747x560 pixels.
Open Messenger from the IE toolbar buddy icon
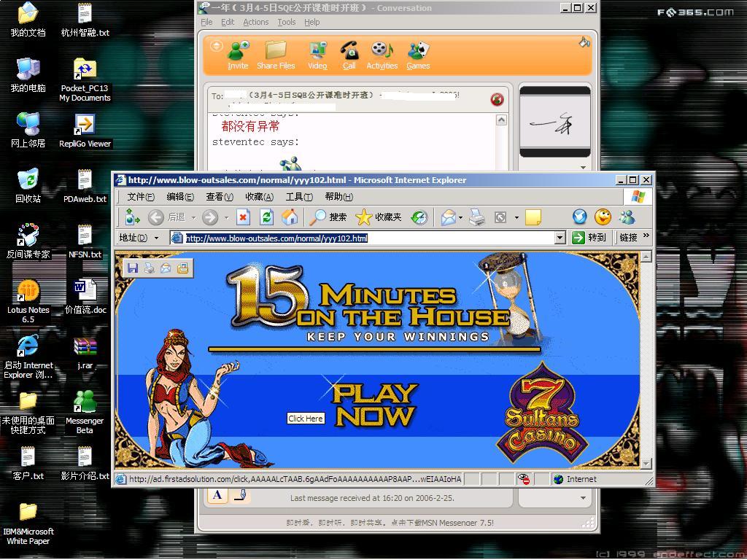point(627,217)
